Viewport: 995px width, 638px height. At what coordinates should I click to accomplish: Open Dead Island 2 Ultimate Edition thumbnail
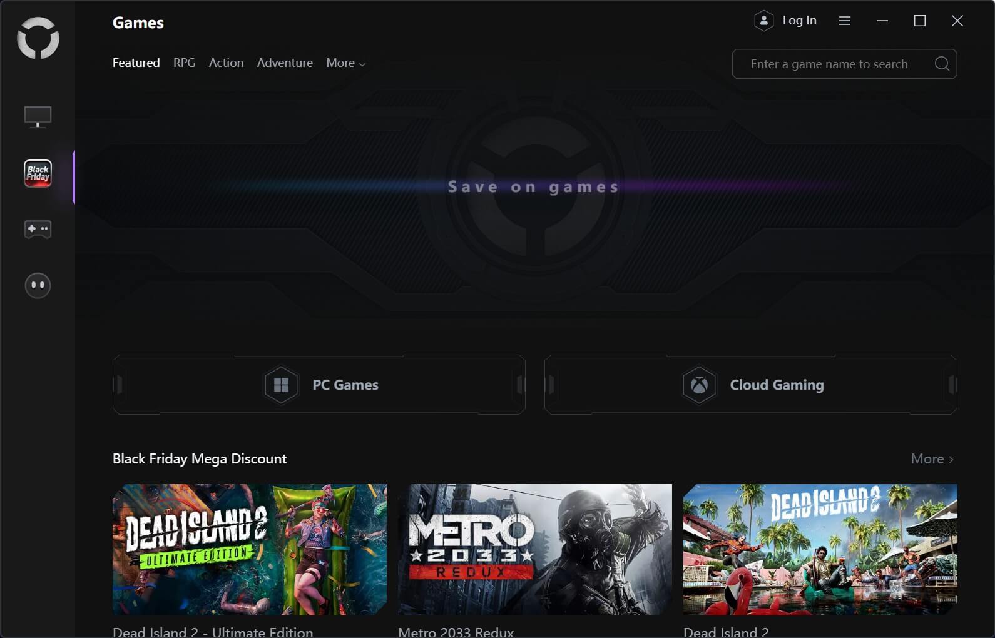pyautogui.click(x=249, y=549)
